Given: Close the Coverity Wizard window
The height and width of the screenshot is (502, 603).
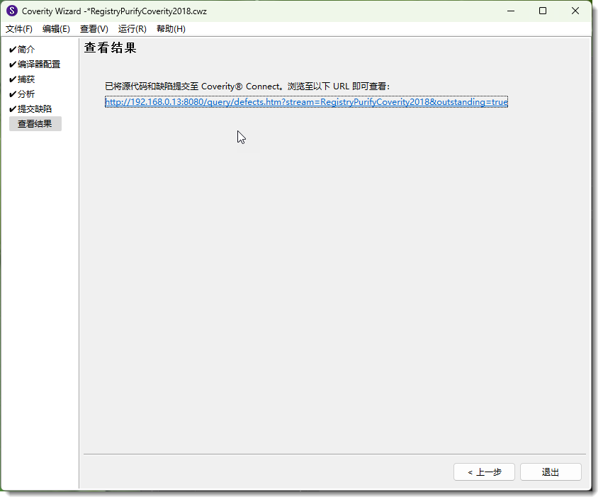Looking at the screenshot, I should [x=575, y=11].
